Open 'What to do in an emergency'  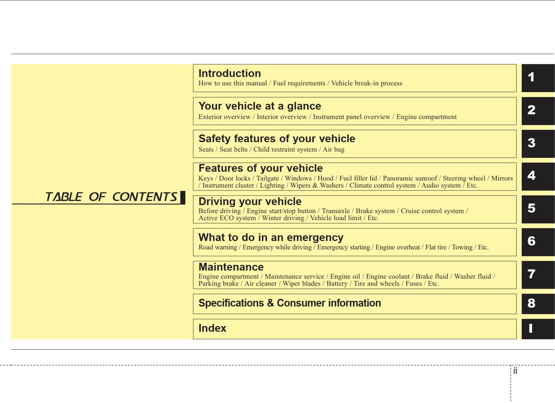click(271, 237)
